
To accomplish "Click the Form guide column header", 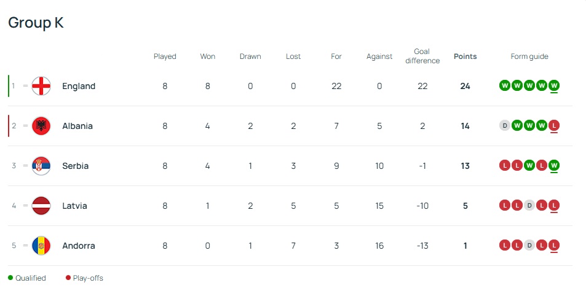I will tap(529, 56).
